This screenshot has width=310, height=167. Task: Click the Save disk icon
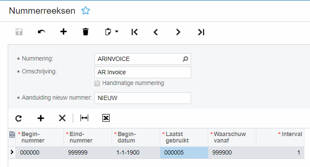point(19,32)
